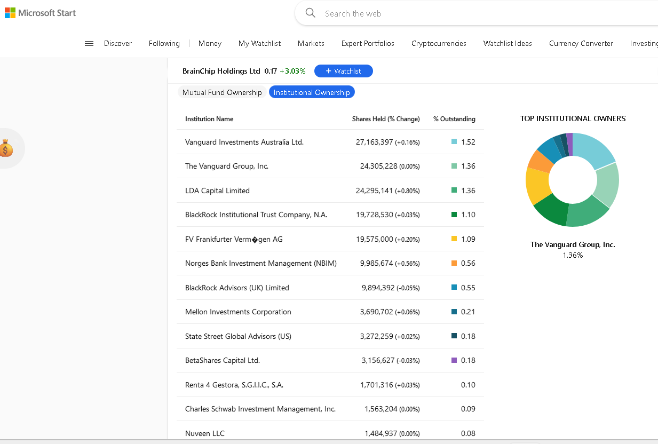The height and width of the screenshot is (444, 658).
Task: Open the hamburger navigation menu
Action: [89, 43]
